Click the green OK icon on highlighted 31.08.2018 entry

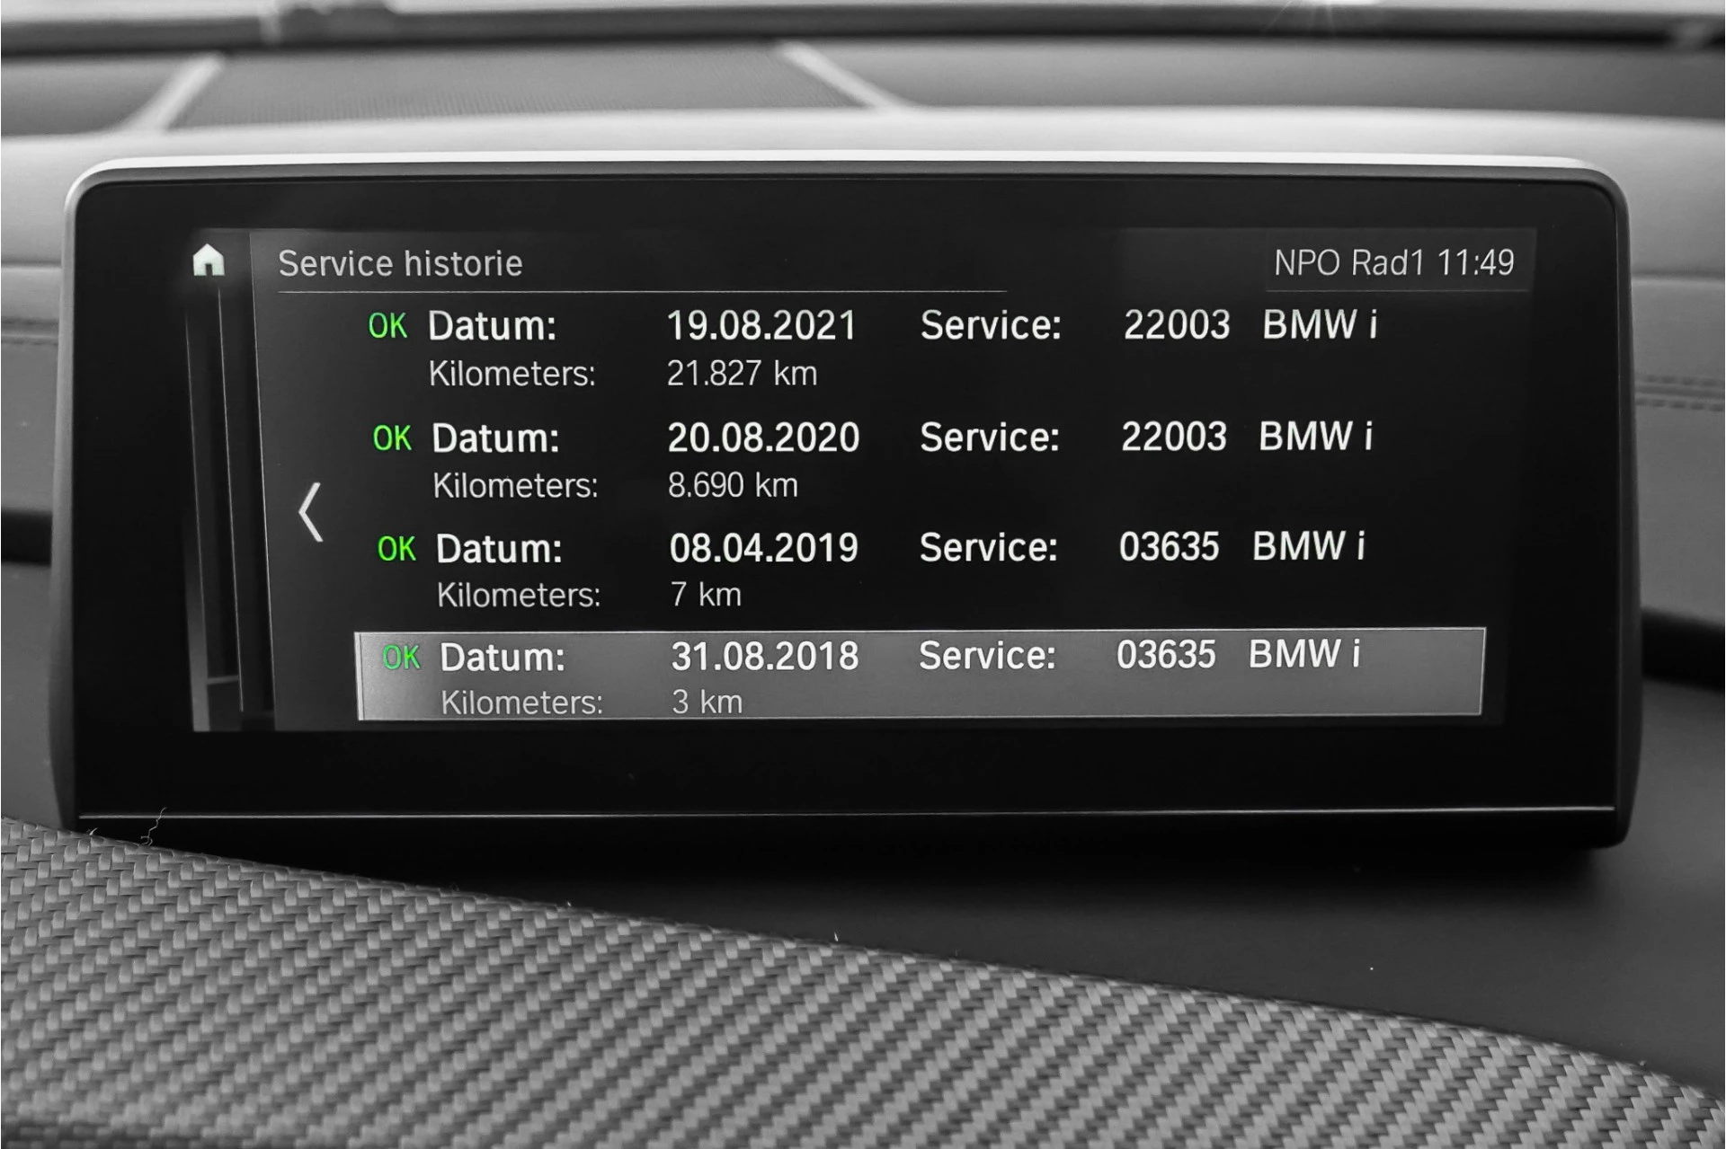tap(402, 658)
